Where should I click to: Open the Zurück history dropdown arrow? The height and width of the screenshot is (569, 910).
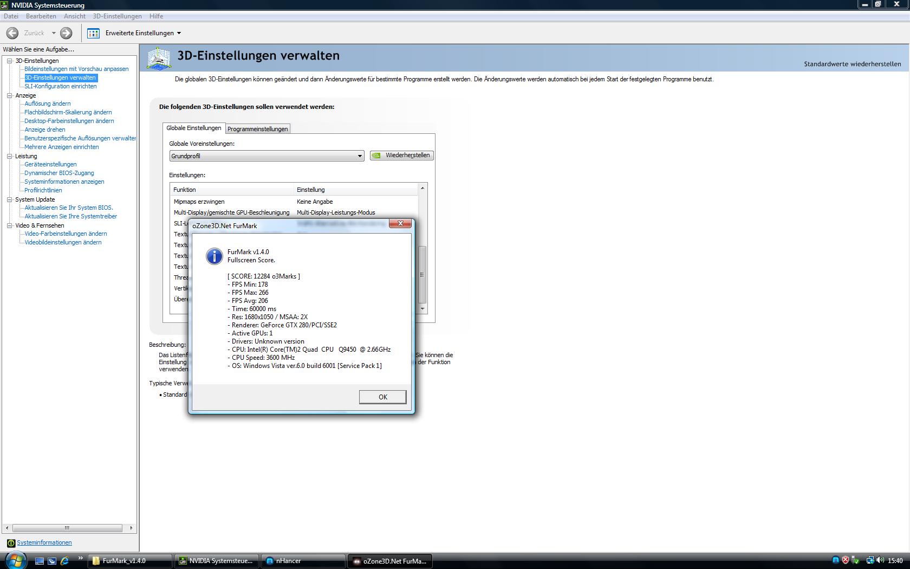[x=54, y=33]
